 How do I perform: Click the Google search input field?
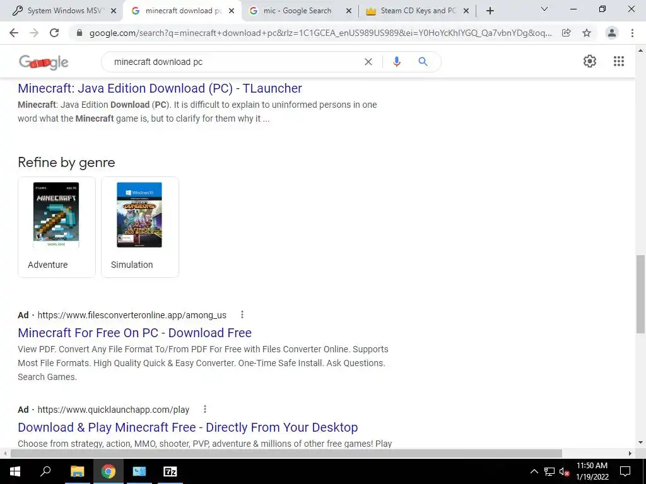tap(235, 62)
